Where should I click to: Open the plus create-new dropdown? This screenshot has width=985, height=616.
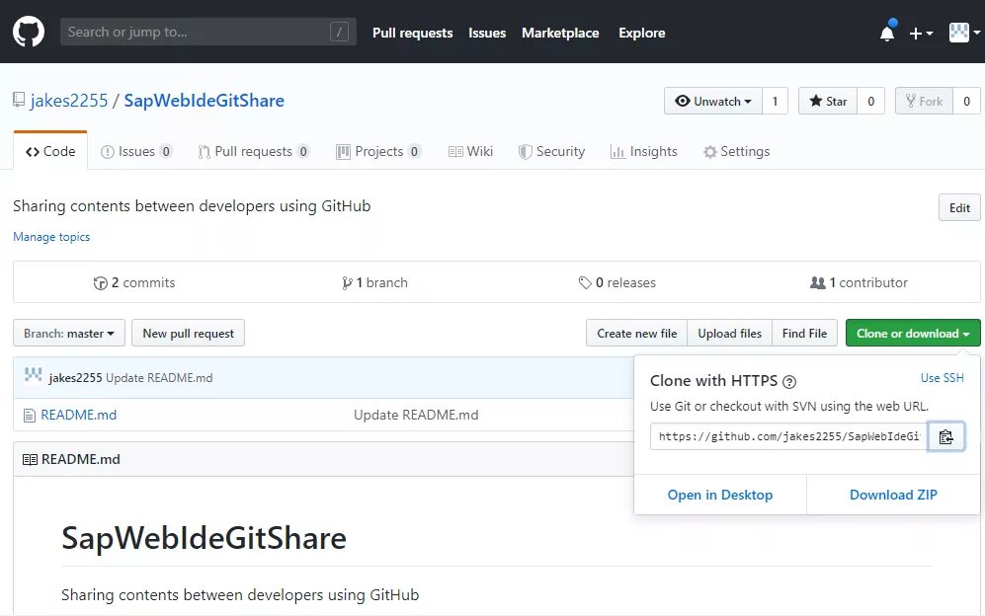point(921,34)
